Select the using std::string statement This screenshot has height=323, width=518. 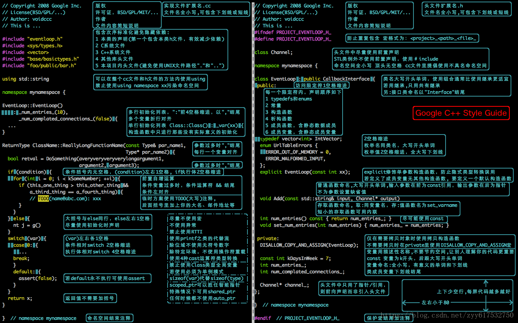click(26, 79)
